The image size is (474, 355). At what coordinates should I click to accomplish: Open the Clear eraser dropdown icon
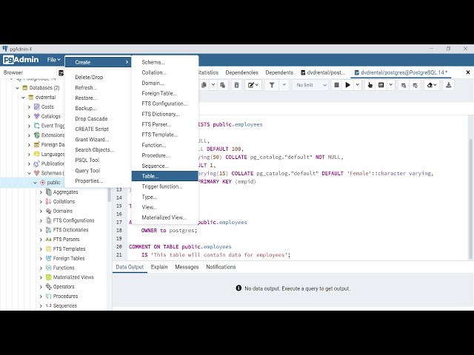point(432,85)
